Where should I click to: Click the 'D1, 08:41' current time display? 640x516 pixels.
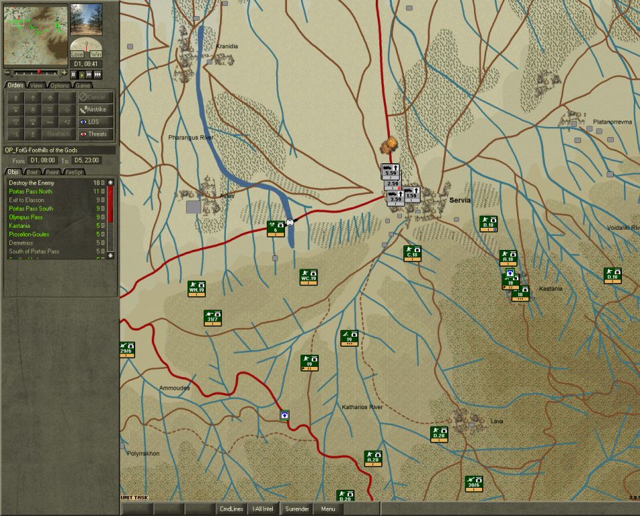click(86, 64)
